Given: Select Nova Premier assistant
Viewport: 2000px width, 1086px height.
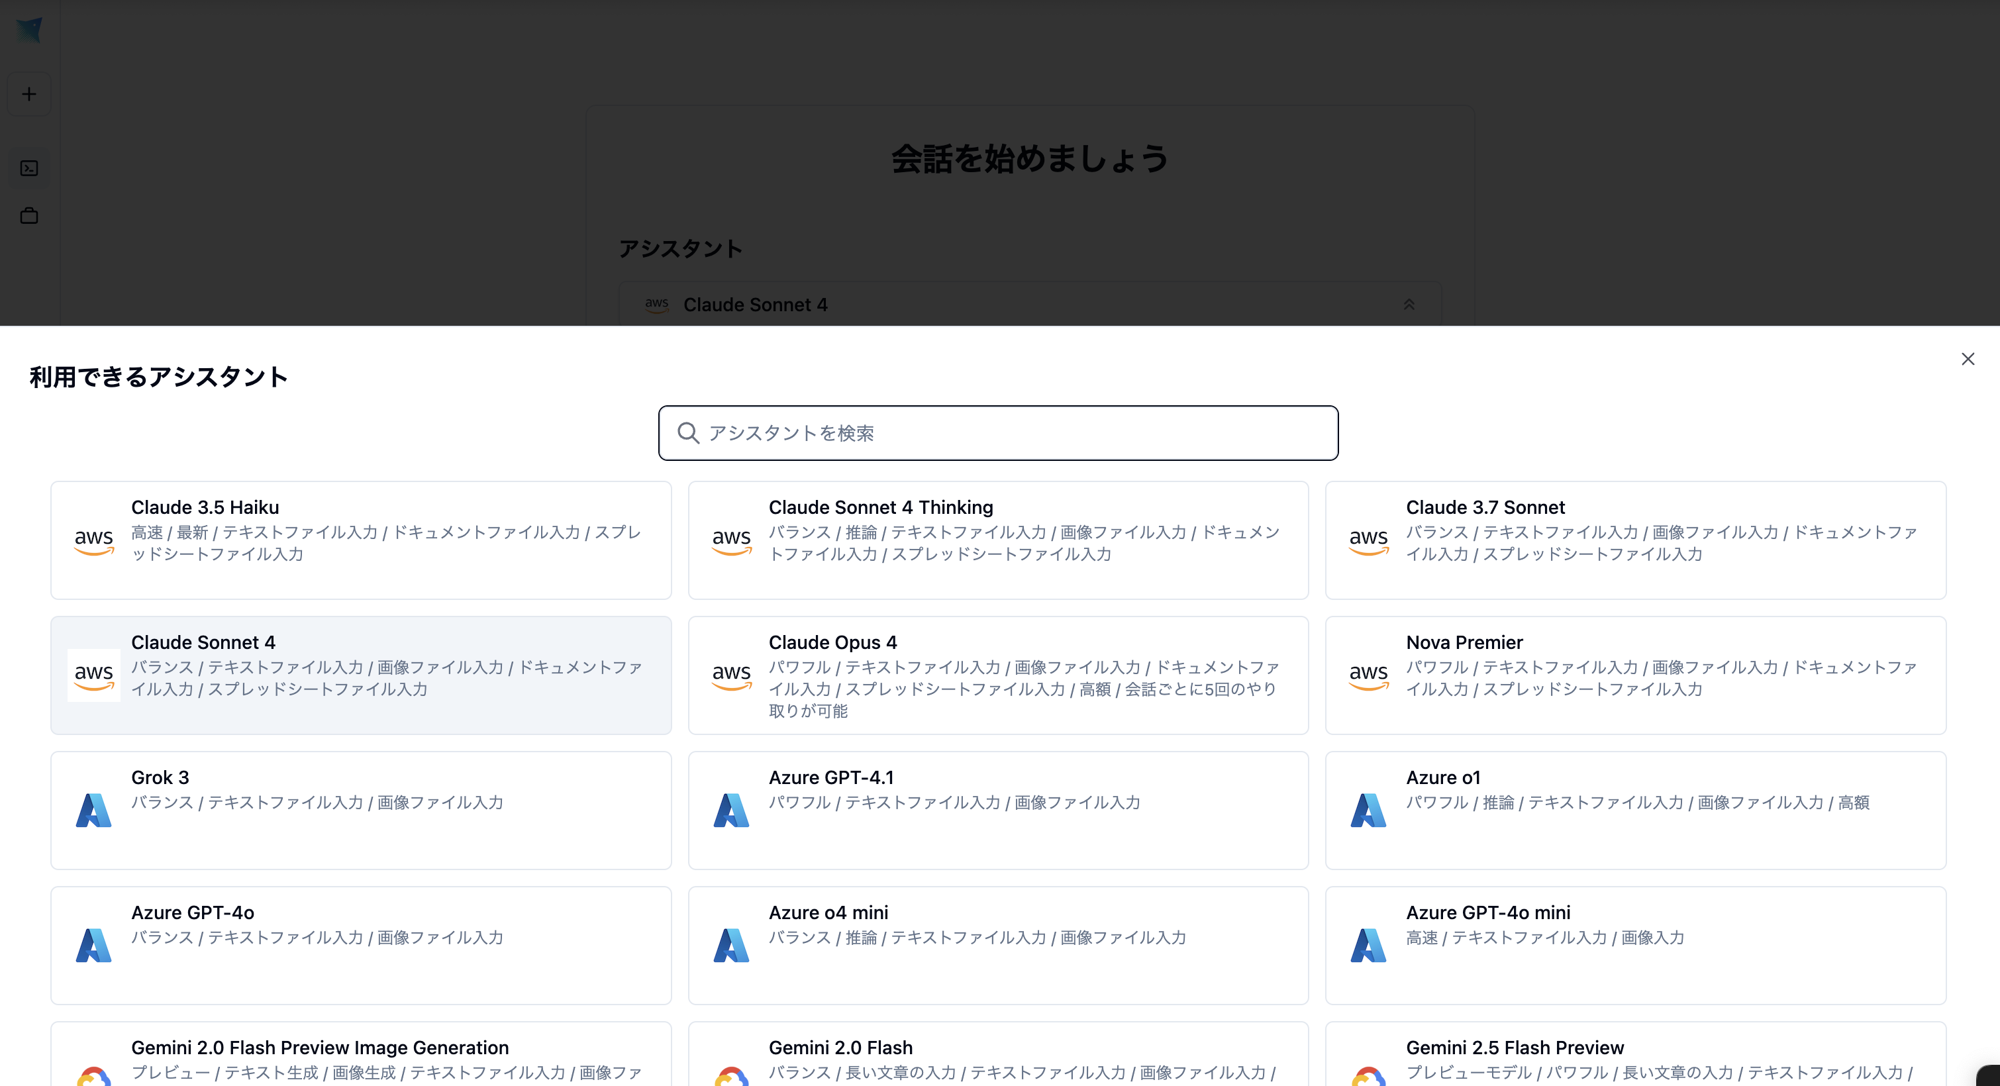Looking at the screenshot, I should tap(1635, 675).
